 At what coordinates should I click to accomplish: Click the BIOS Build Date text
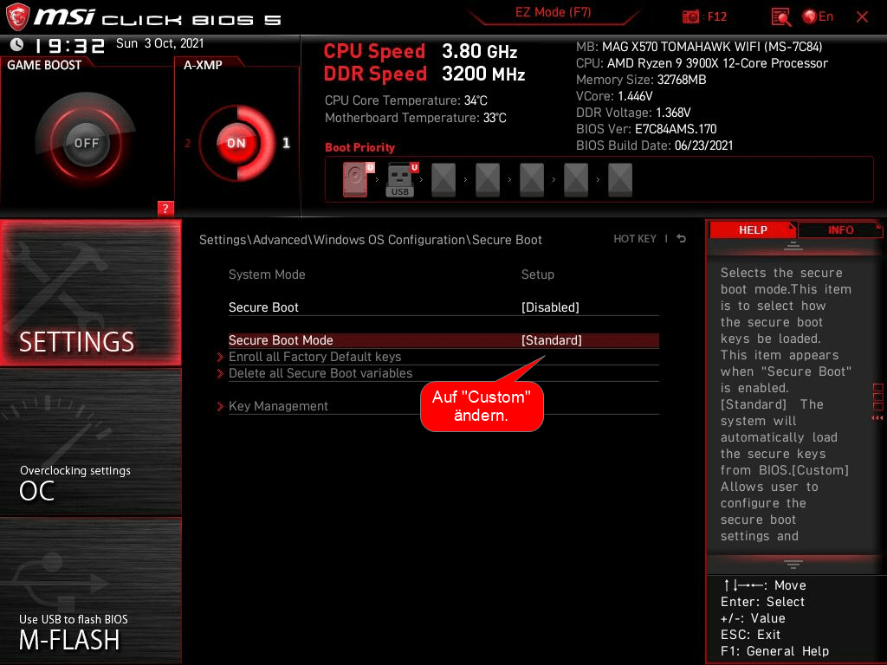(x=655, y=145)
